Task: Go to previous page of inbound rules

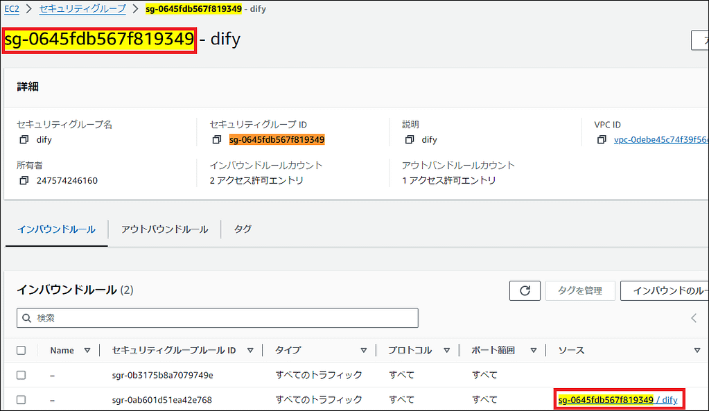Action: tap(694, 318)
